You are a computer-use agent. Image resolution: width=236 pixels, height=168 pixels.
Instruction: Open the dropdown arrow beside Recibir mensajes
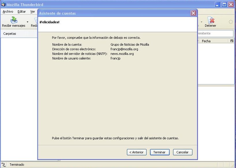(27, 22)
